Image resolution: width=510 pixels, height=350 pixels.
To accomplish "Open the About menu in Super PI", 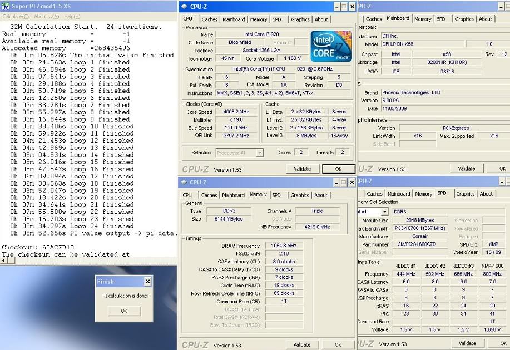I will pos(47,17).
